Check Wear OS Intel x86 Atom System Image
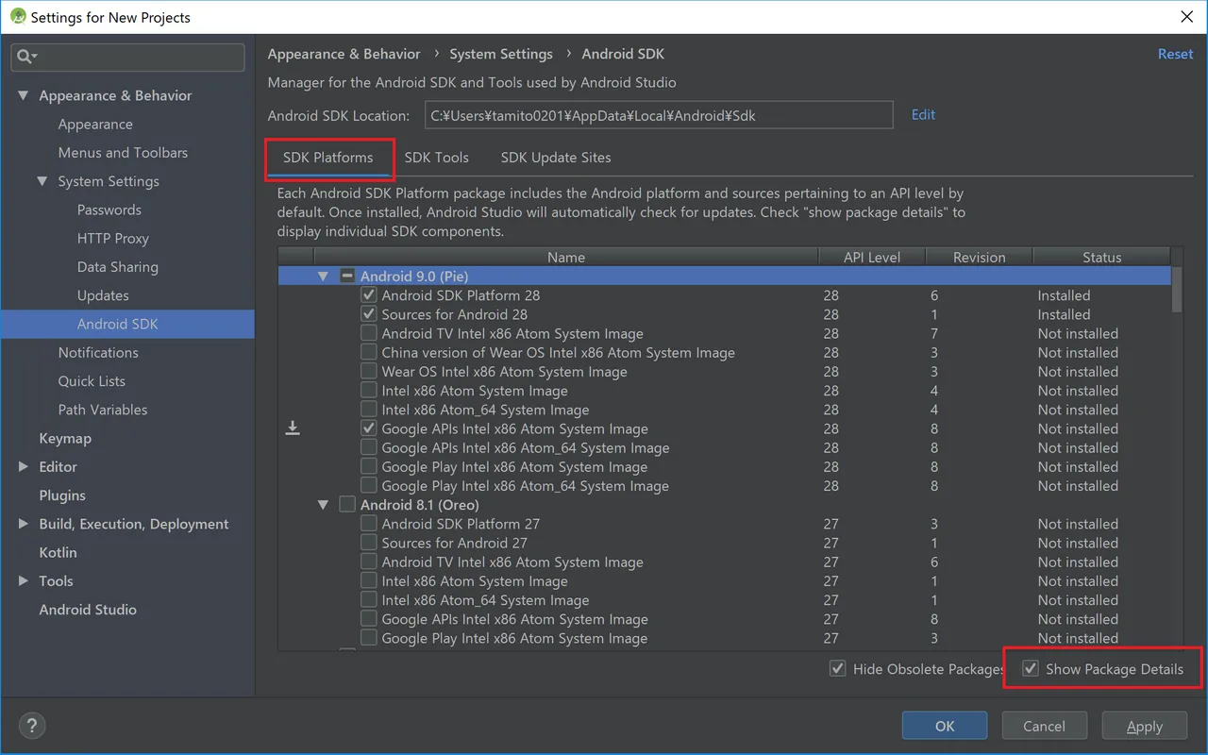This screenshot has width=1208, height=755. pos(369,372)
